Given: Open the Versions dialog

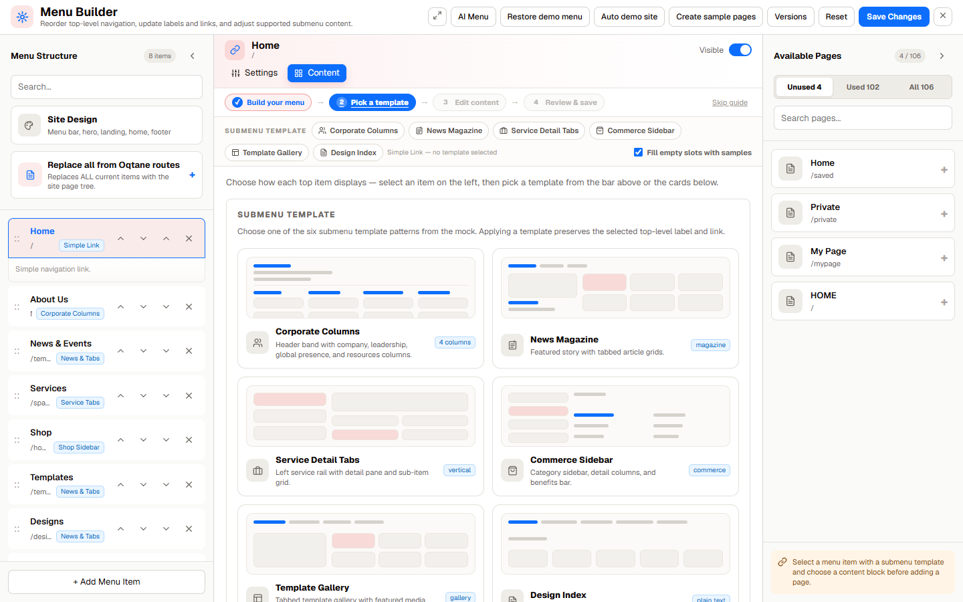Looking at the screenshot, I should tap(790, 17).
